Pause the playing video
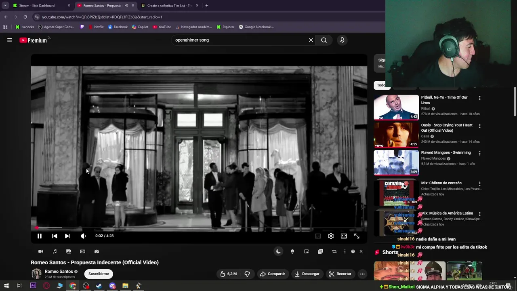Image resolution: width=517 pixels, height=291 pixels. (40, 236)
